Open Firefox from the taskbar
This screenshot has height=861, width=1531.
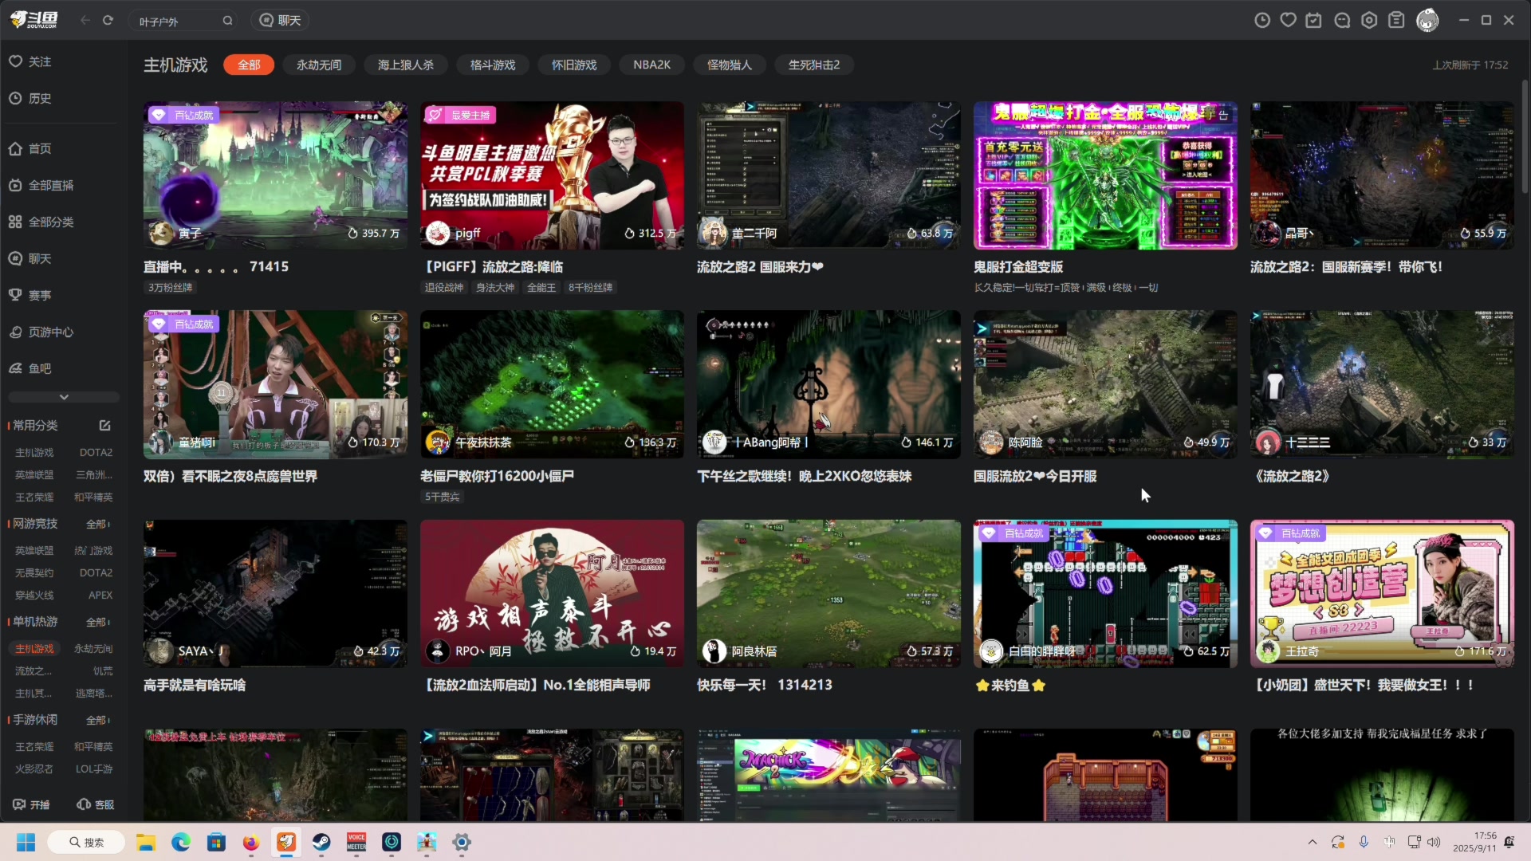point(251,842)
